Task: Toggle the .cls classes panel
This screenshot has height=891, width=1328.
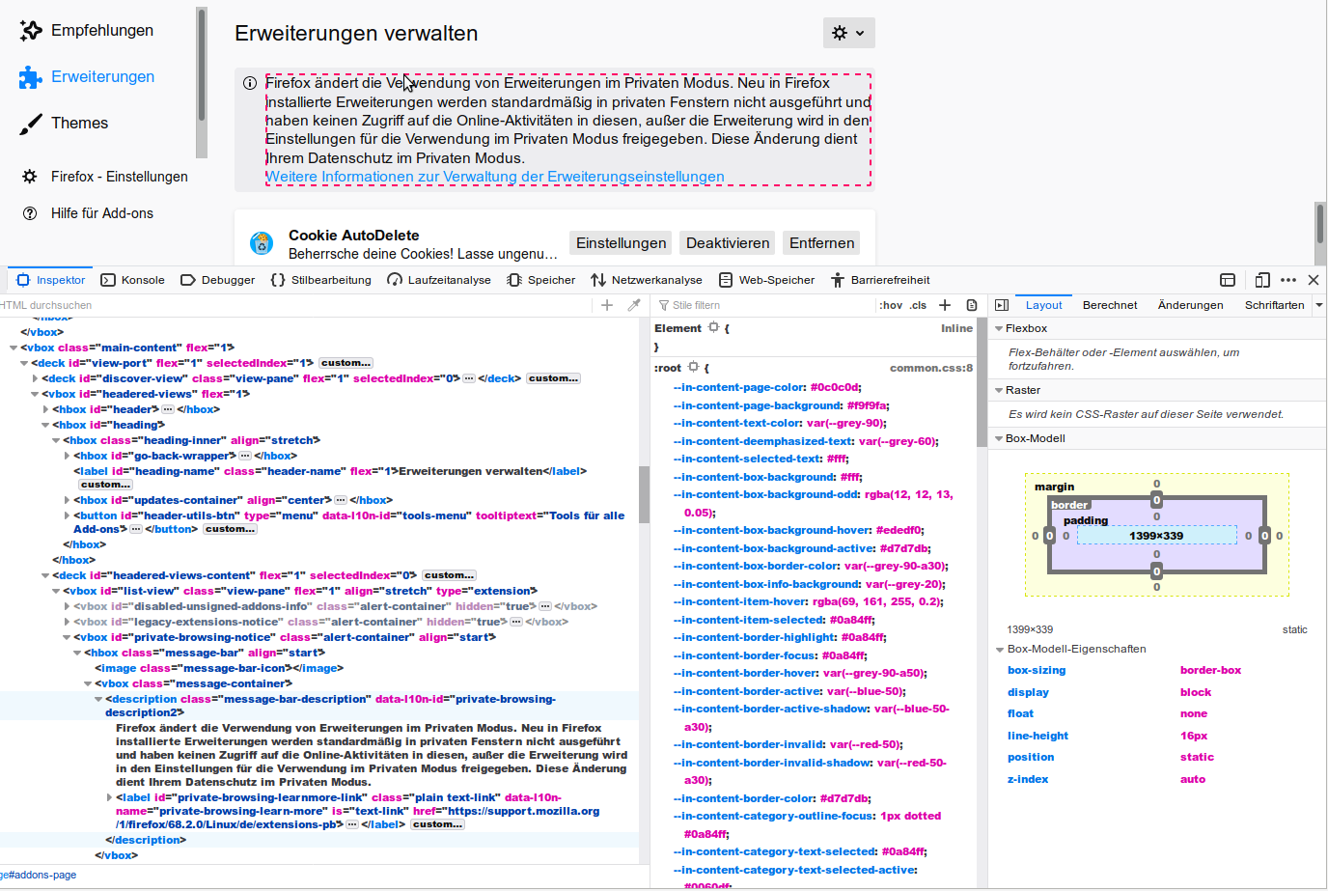Action: pos(918,305)
